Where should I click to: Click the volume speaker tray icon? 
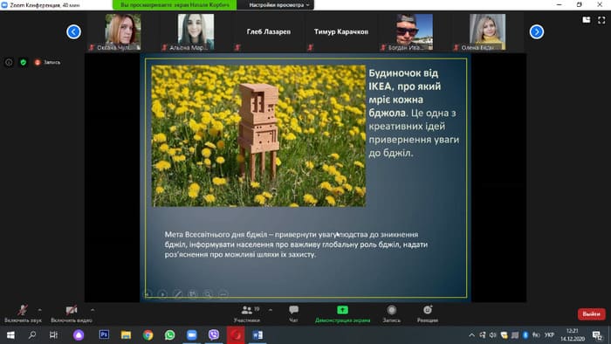493,335
